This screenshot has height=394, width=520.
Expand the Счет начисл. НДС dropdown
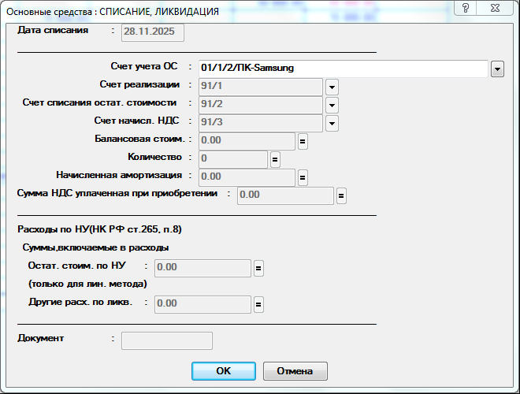(332, 124)
